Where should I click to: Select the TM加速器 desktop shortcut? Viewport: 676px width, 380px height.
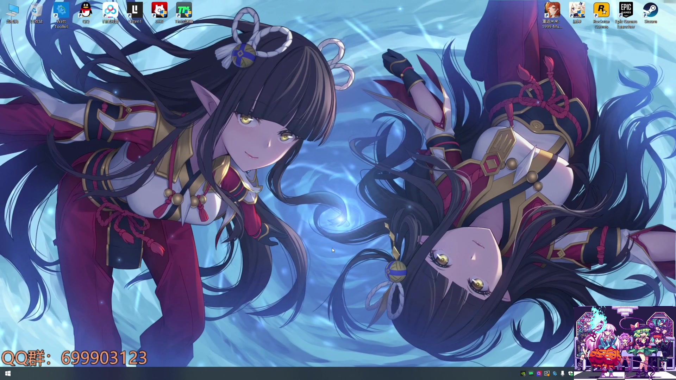click(x=184, y=13)
